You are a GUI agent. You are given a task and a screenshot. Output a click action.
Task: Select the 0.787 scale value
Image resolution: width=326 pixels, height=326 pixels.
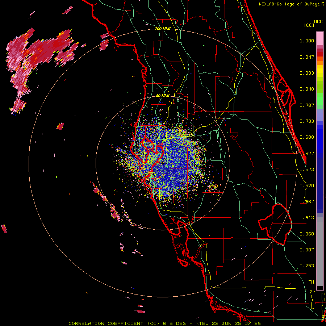coord(307,105)
